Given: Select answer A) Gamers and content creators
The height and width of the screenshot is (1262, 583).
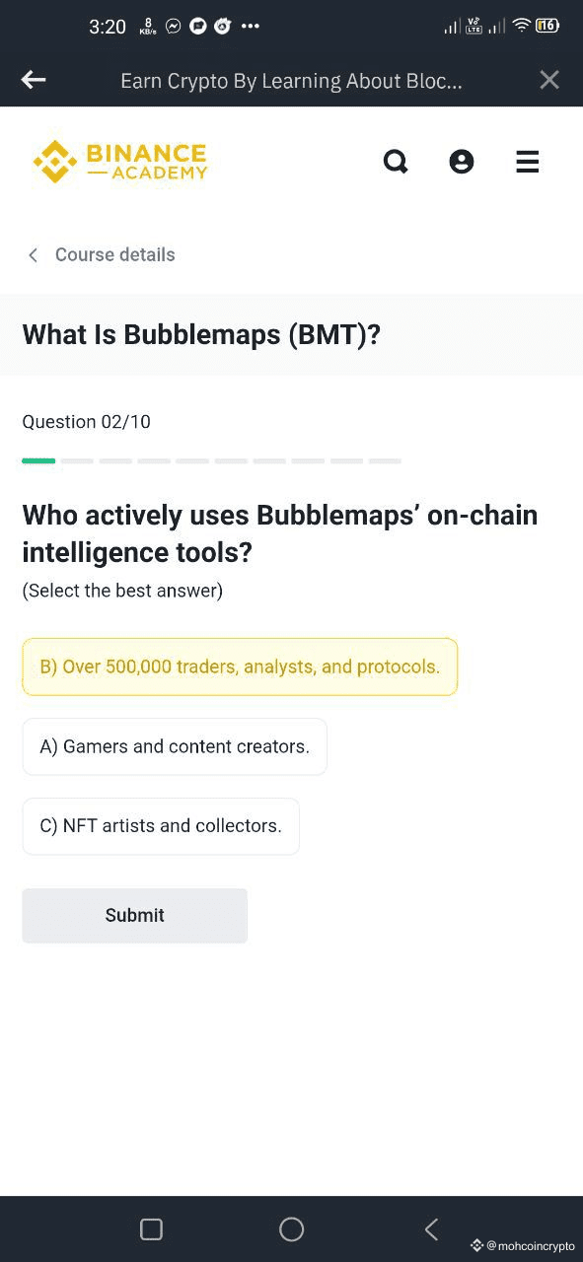Looking at the screenshot, I should click(x=175, y=746).
